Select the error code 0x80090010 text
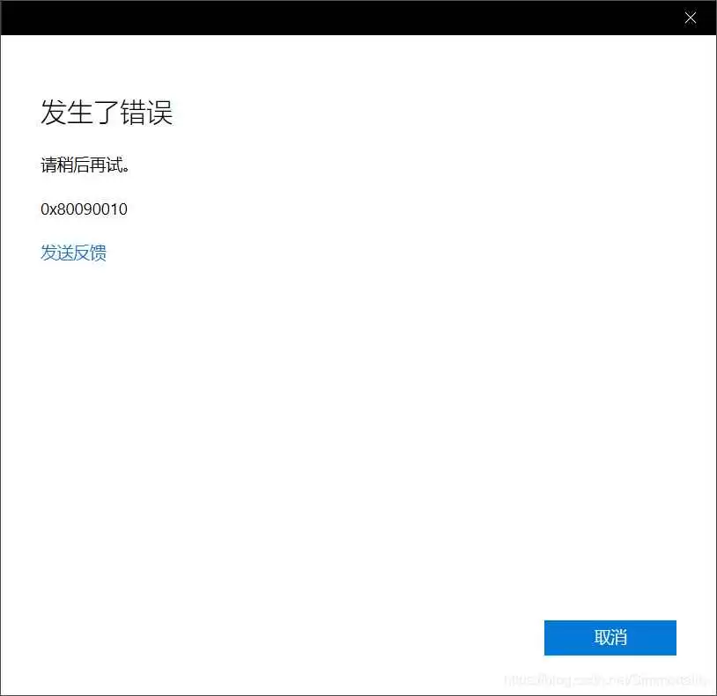Image resolution: width=717 pixels, height=696 pixels. [84, 209]
